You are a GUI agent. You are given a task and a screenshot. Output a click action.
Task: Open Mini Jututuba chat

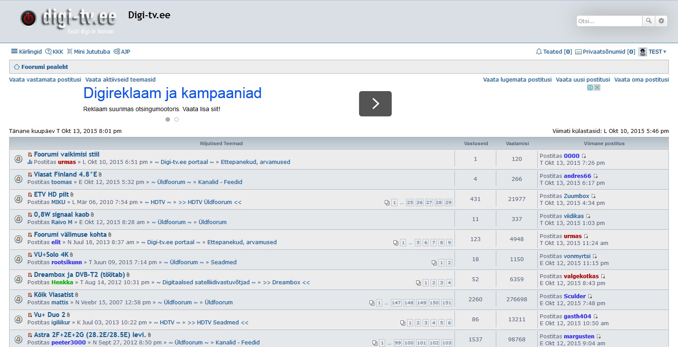88,51
